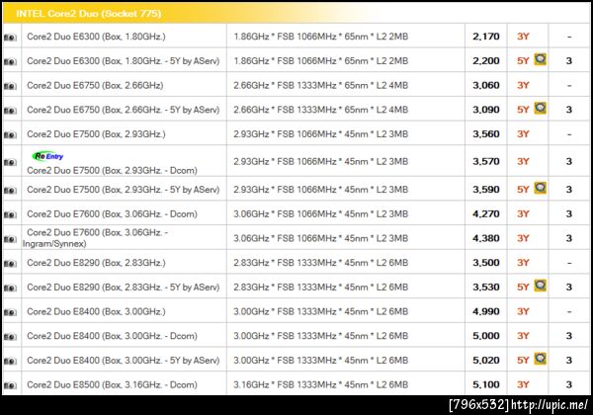This screenshot has width=593, height=415.
Task: Click AServ warranty badge on E8400 5Y row
Action: tap(540, 359)
